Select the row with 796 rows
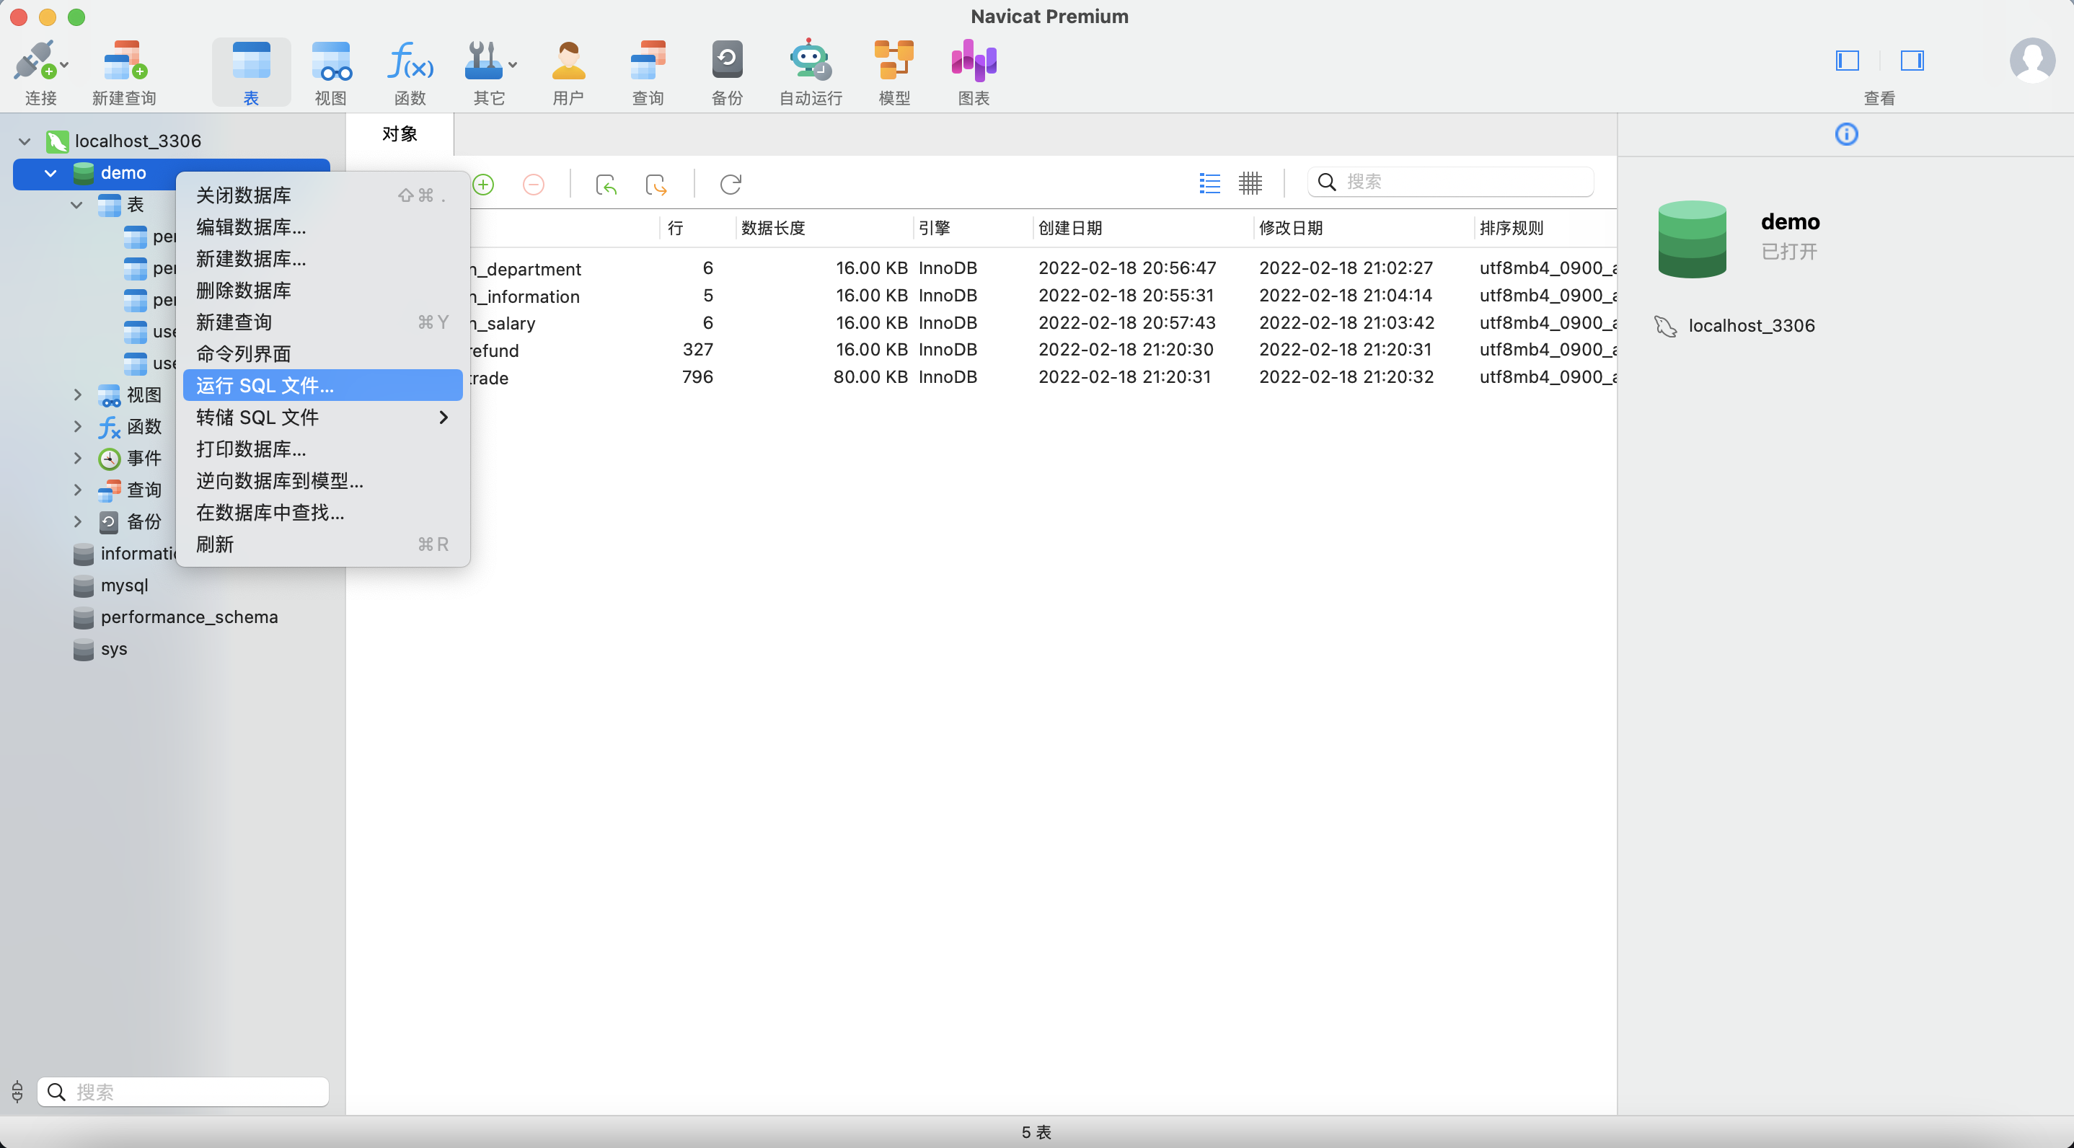This screenshot has width=2074, height=1148. point(1043,378)
